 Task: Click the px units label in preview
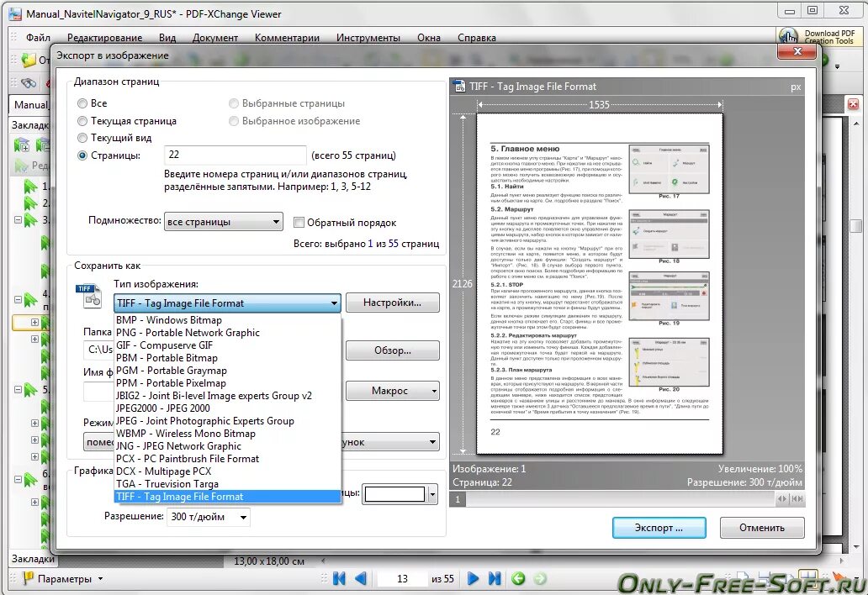(x=796, y=87)
